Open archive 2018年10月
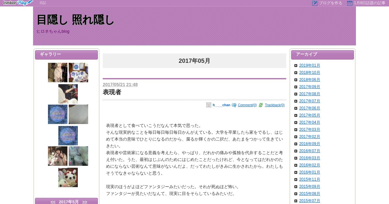The height and width of the screenshot is (204, 389). [x=310, y=73]
